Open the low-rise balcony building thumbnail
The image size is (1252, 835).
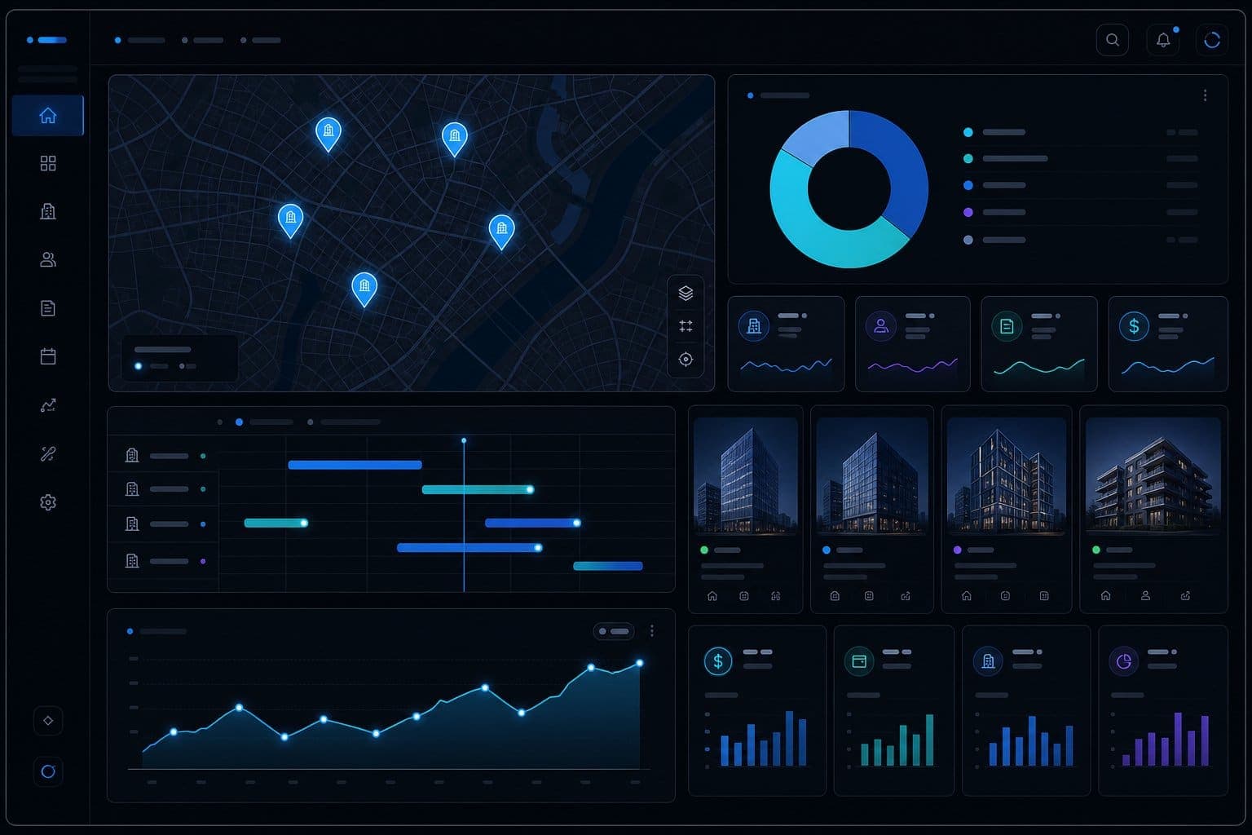click(x=1153, y=476)
